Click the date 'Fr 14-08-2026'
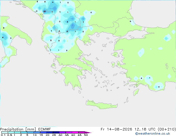 [x=116, y=129]
